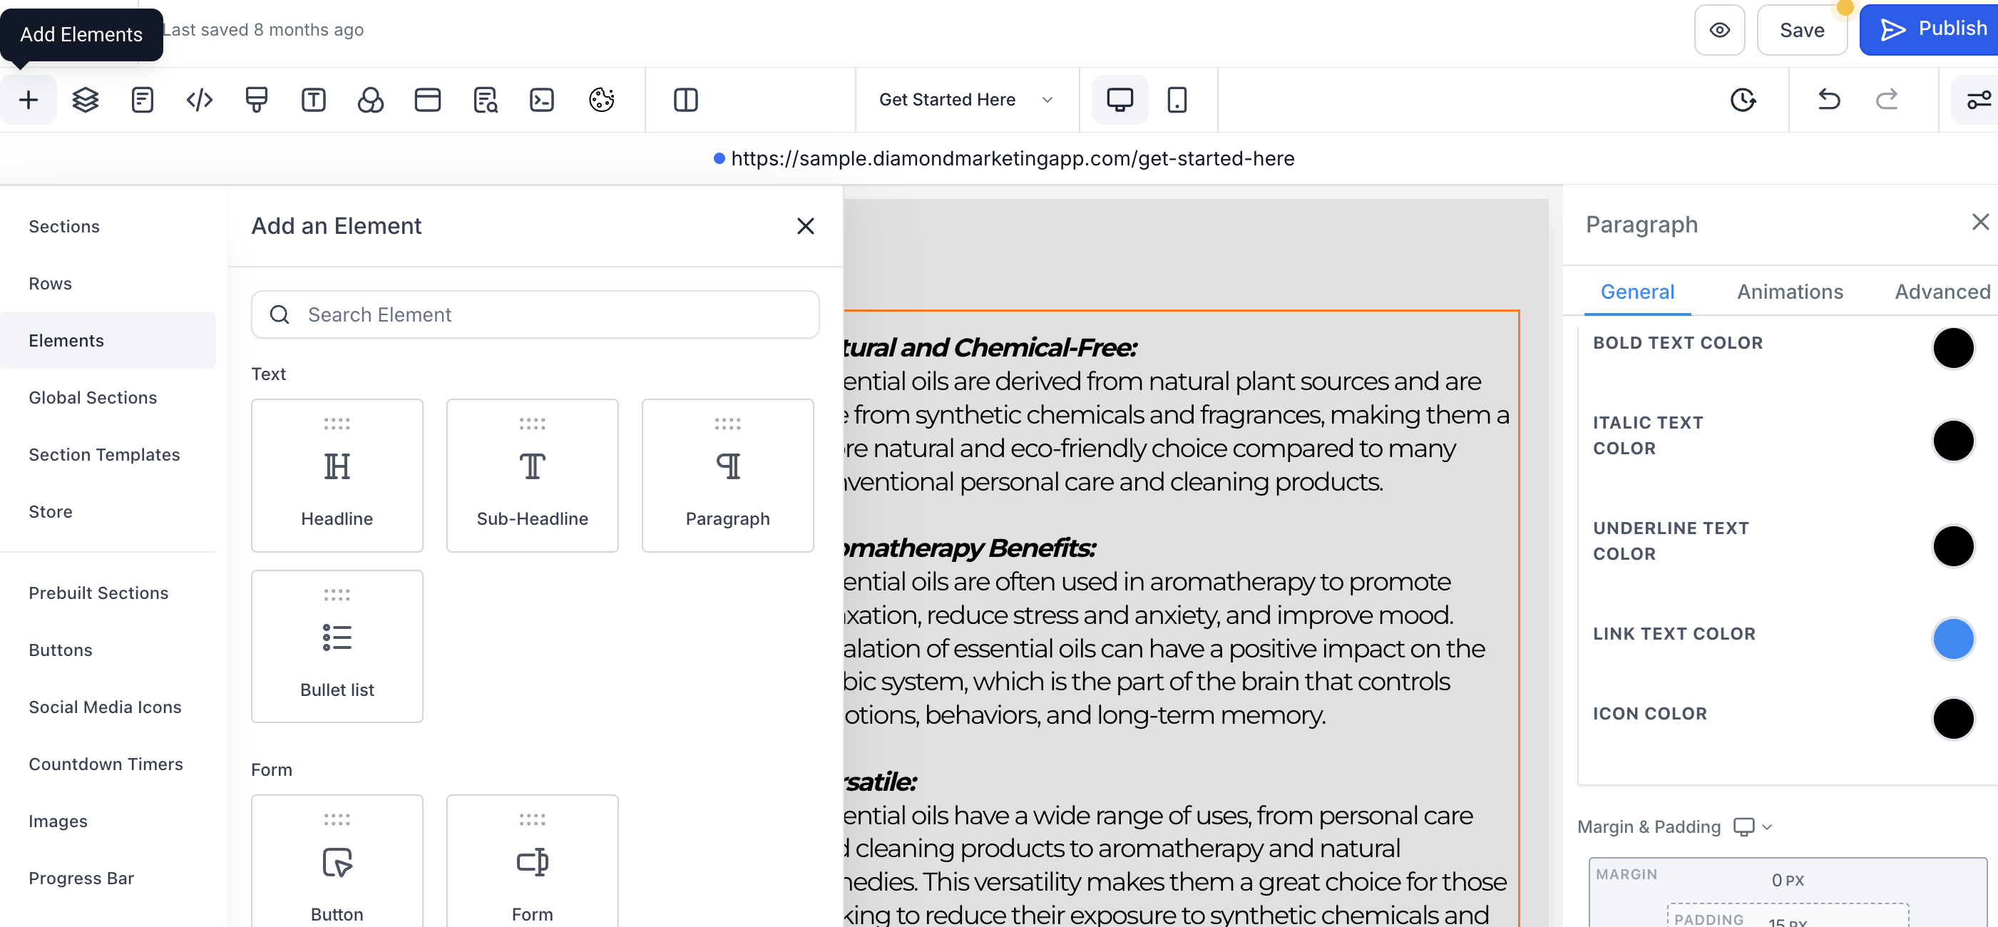Select Sections in the left menu
Viewport: 1998px width, 927px height.
(64, 227)
